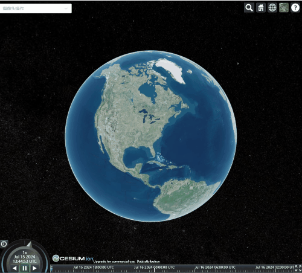Click the reset-to-real-time clock icon

pos(4,244)
